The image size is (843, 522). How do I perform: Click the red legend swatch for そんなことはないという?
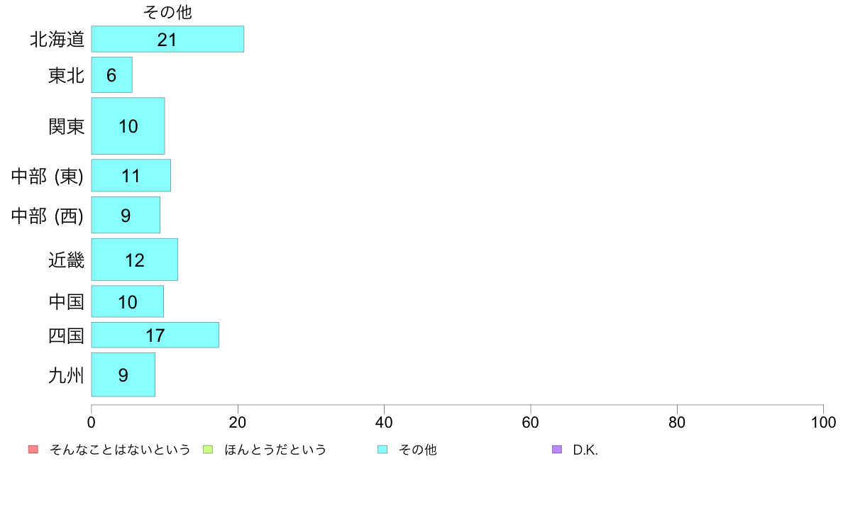[33, 450]
